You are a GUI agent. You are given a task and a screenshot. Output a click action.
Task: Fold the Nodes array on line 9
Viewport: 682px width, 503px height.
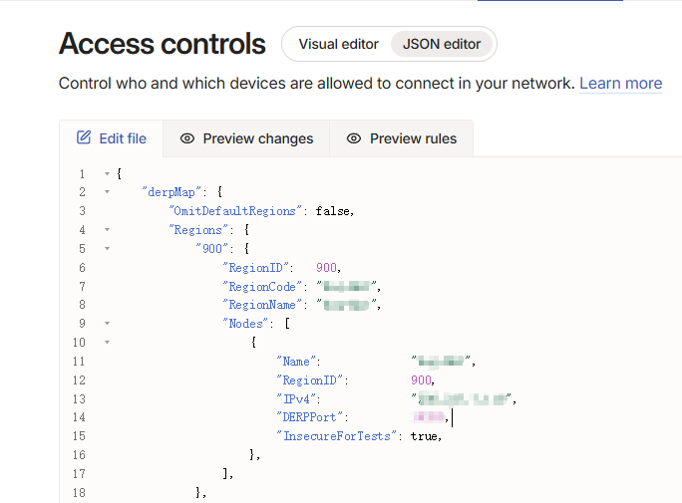pyautogui.click(x=107, y=323)
